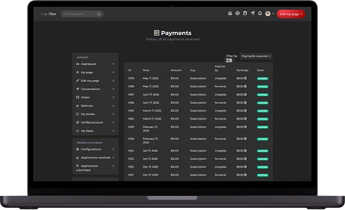The image size is (345, 210).
Task: Click SUCCESS badge for March 17 snepjobs row
Action: pos(263,111)
